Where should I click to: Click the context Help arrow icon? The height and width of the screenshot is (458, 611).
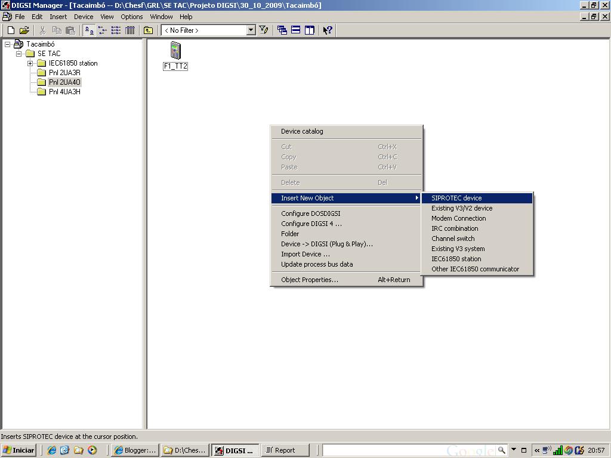pyautogui.click(x=328, y=30)
